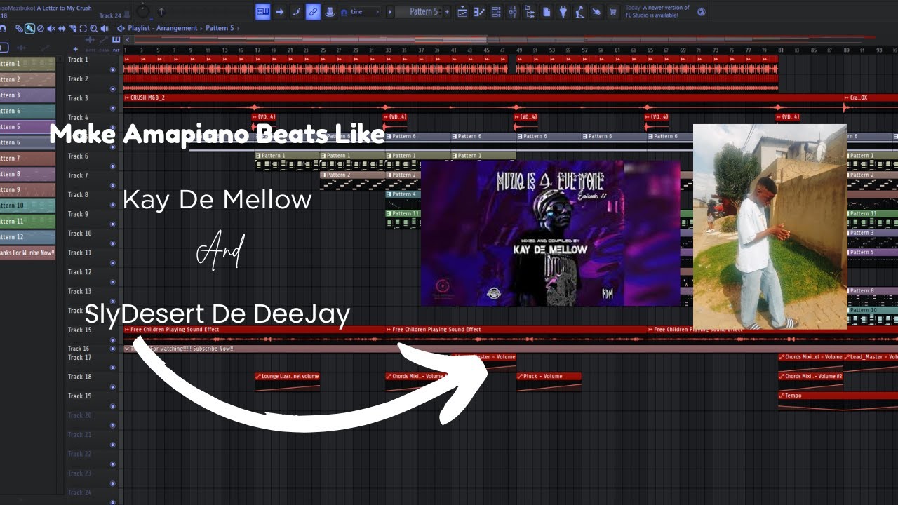
Task: Open the plugin picker plug icon
Action: (563, 11)
